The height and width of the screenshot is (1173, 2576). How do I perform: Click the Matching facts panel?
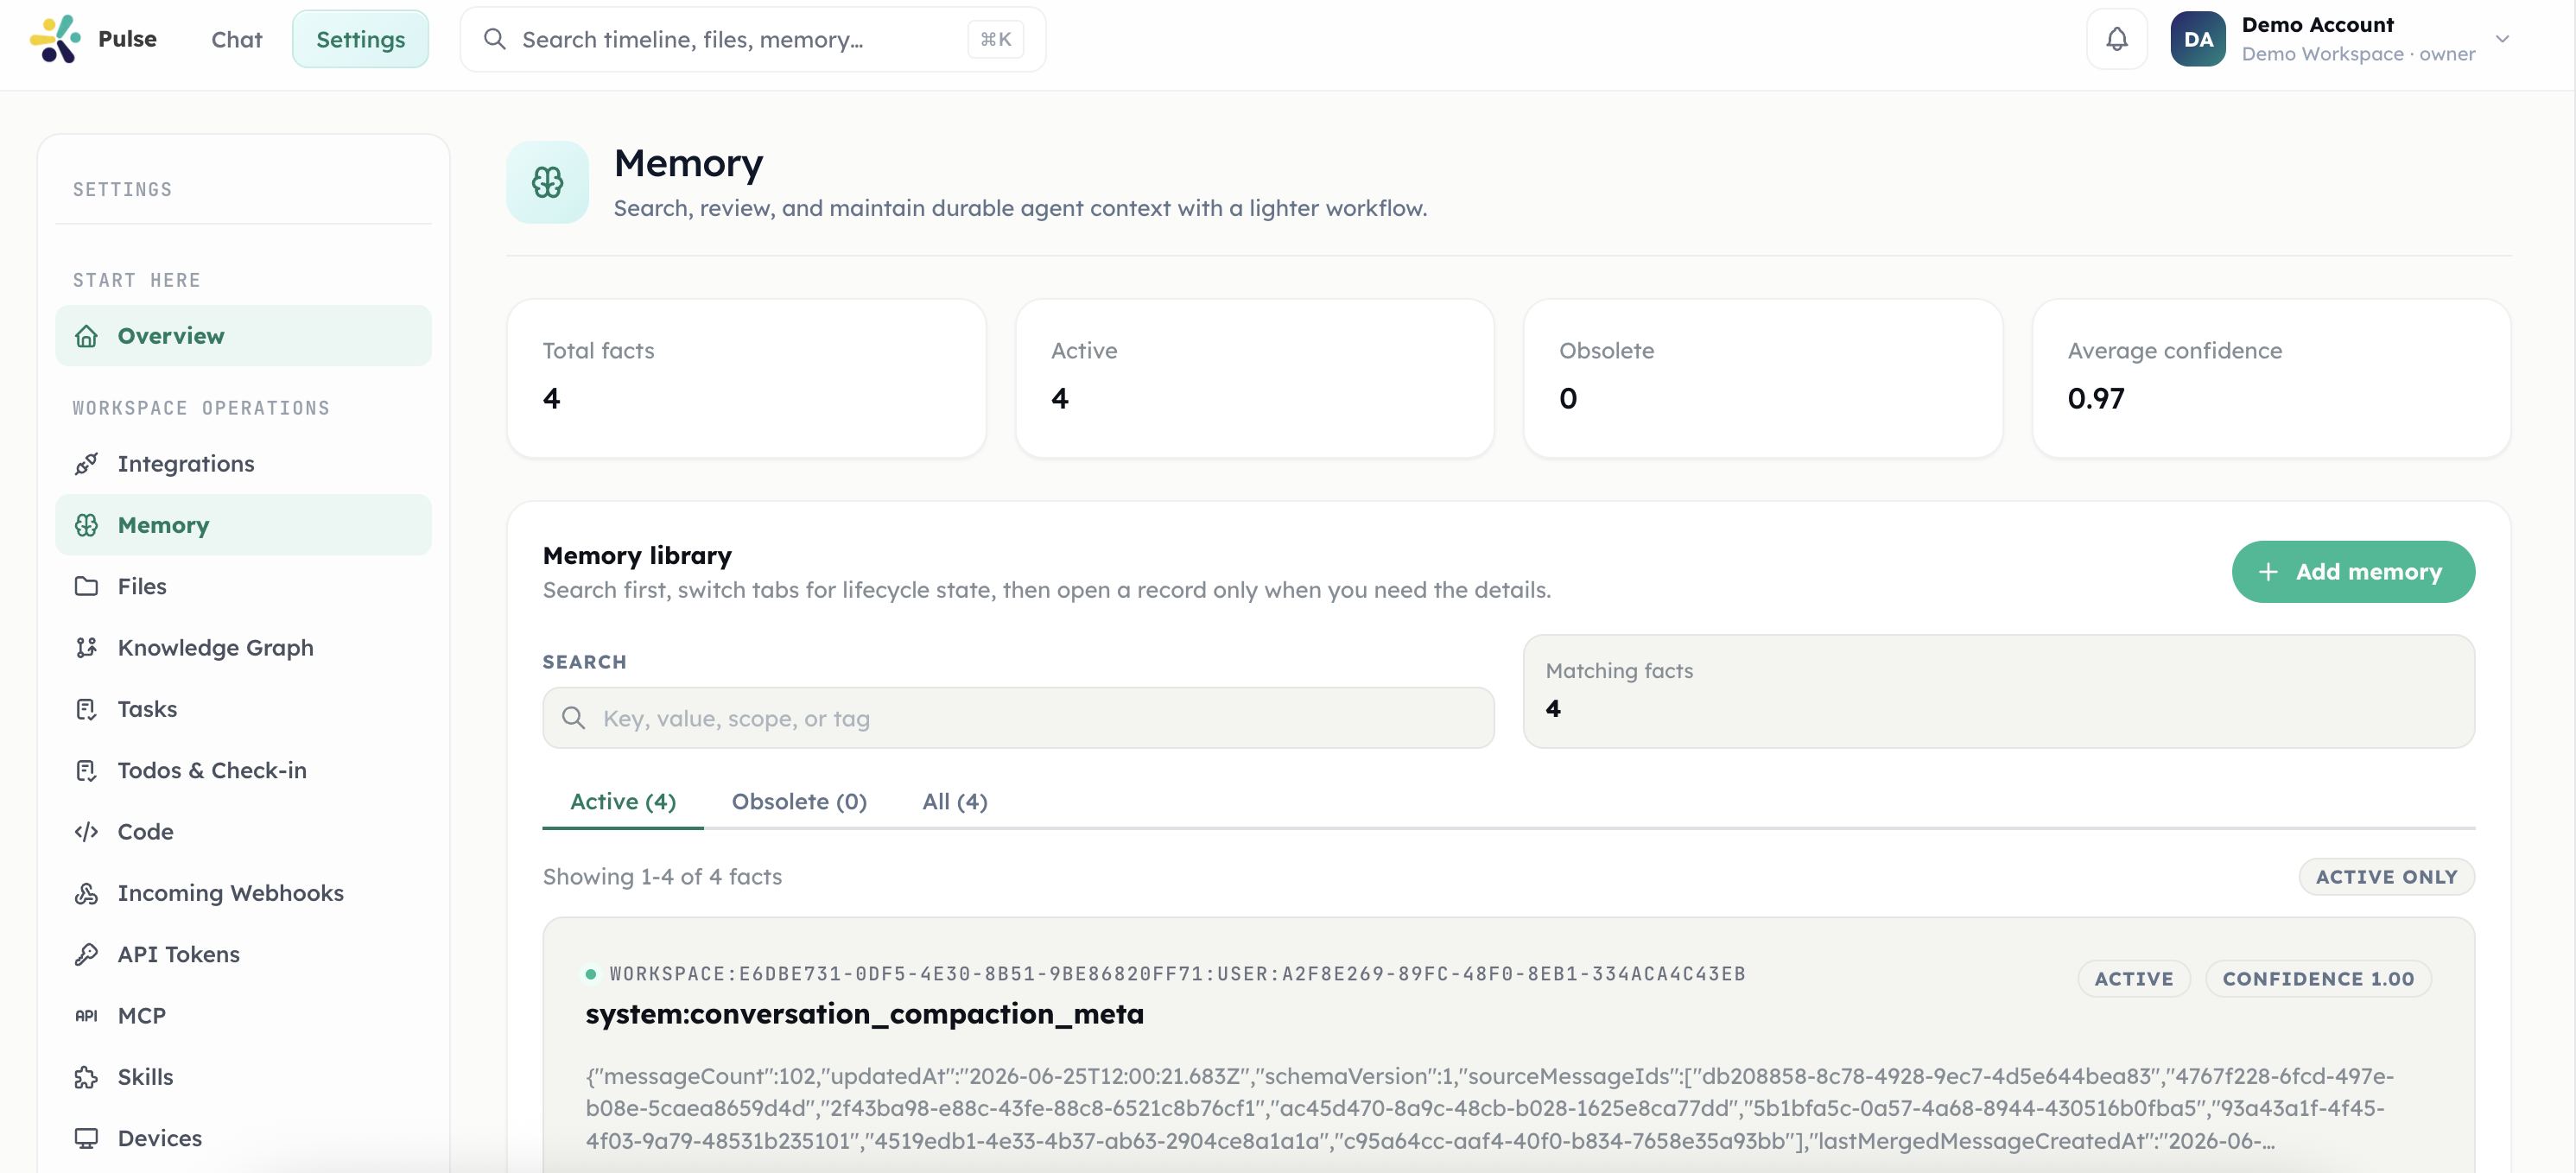(x=1998, y=691)
